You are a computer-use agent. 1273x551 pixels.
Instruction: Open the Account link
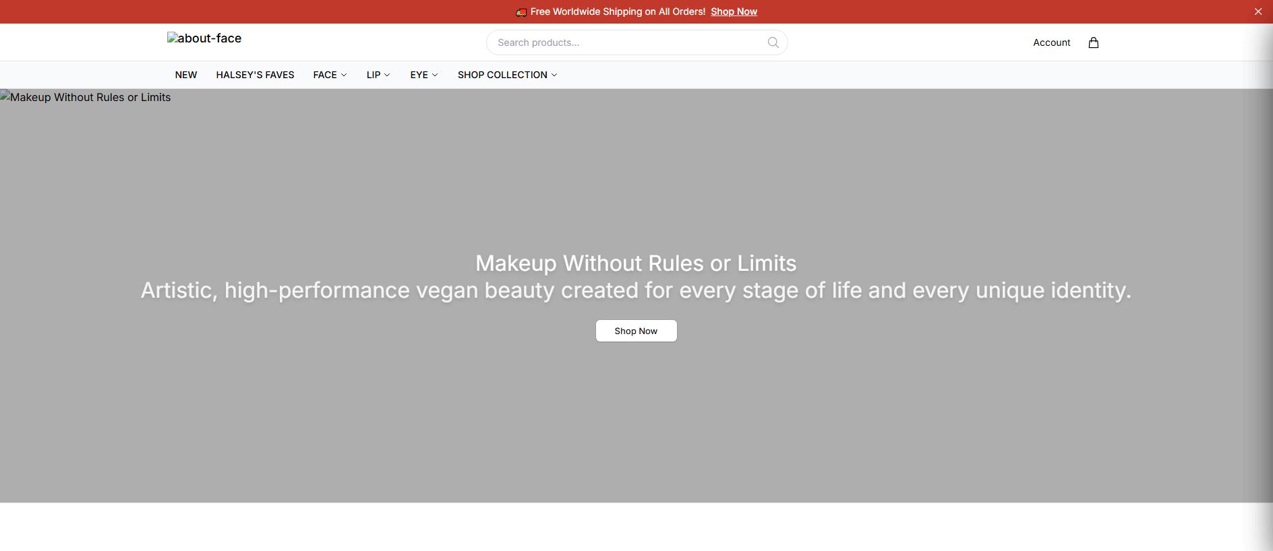point(1051,42)
